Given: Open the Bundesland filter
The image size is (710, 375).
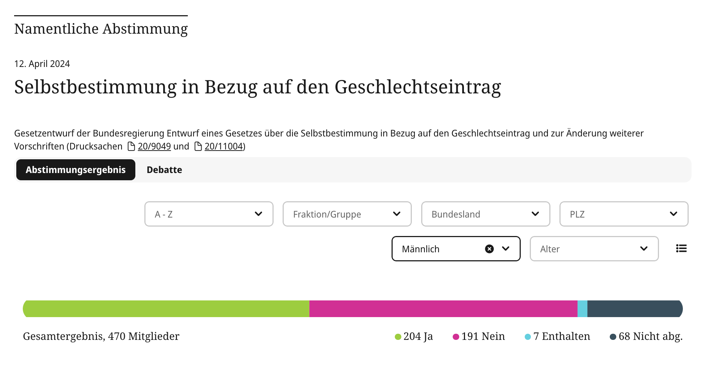Looking at the screenshot, I should [486, 214].
